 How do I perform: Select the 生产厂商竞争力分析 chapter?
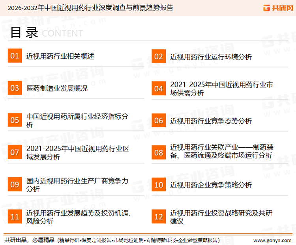[77, 185]
